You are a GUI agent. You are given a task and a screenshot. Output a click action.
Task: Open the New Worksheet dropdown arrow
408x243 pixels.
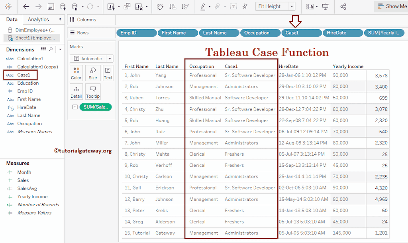tap(119, 7)
